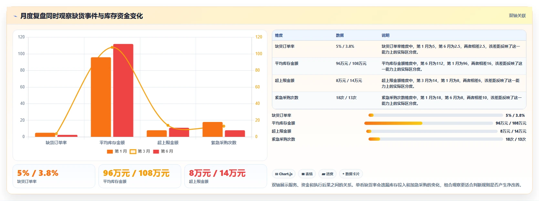Screen dimensions: 539x201
Task: Select the 说明 column header
Action: point(385,35)
